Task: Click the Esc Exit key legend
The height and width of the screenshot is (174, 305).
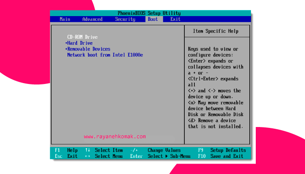Action: point(66,156)
